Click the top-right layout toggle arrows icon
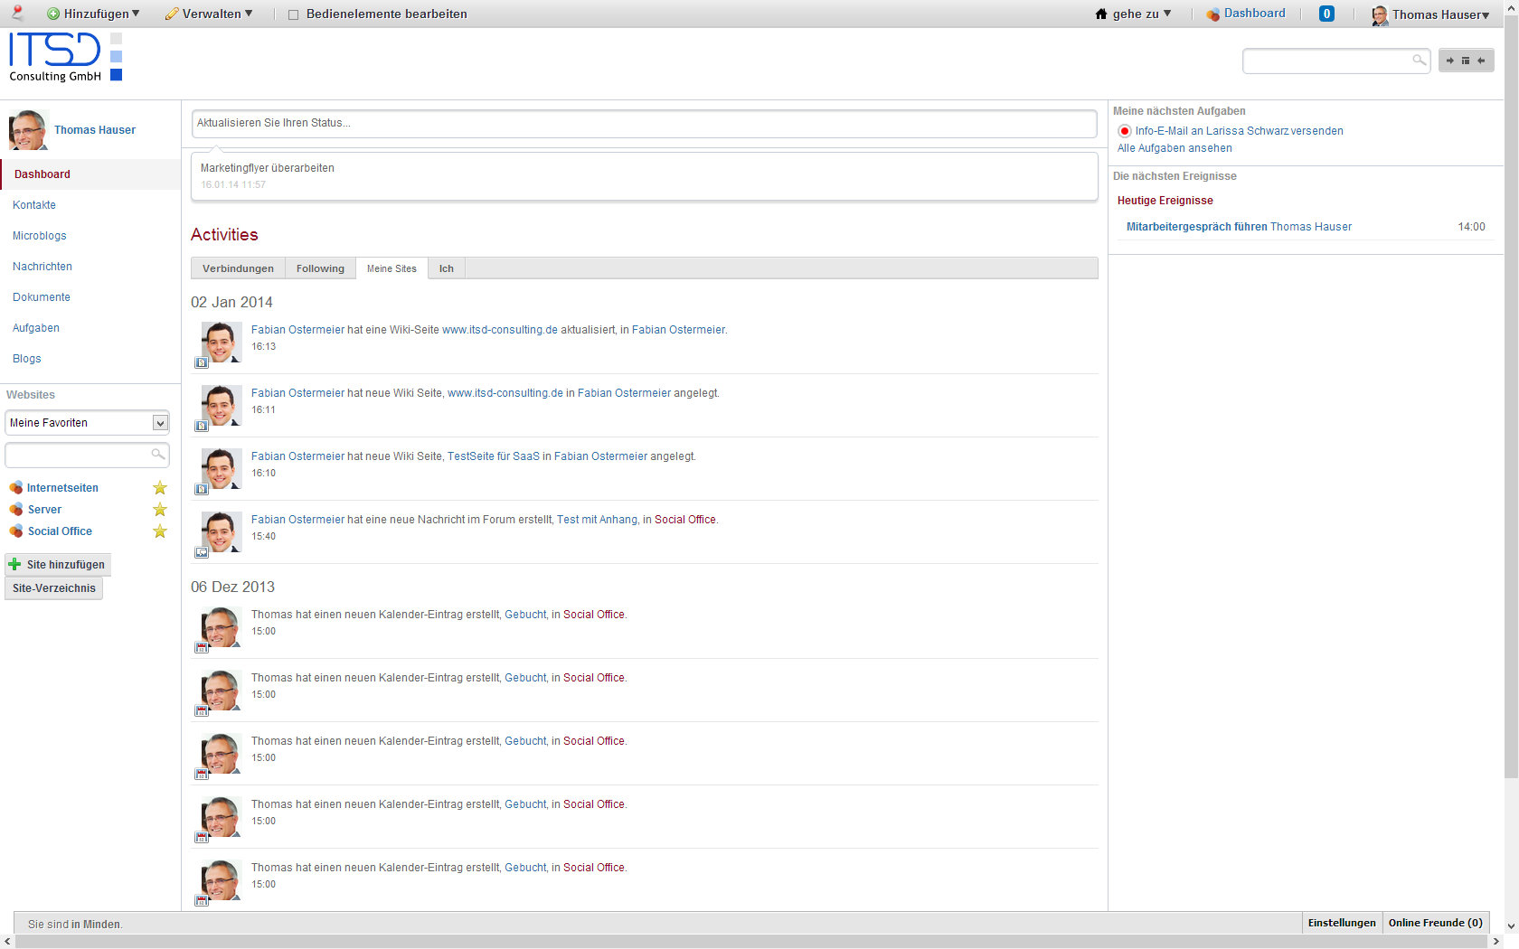Screen dimensions: 1519x949 tap(1466, 61)
